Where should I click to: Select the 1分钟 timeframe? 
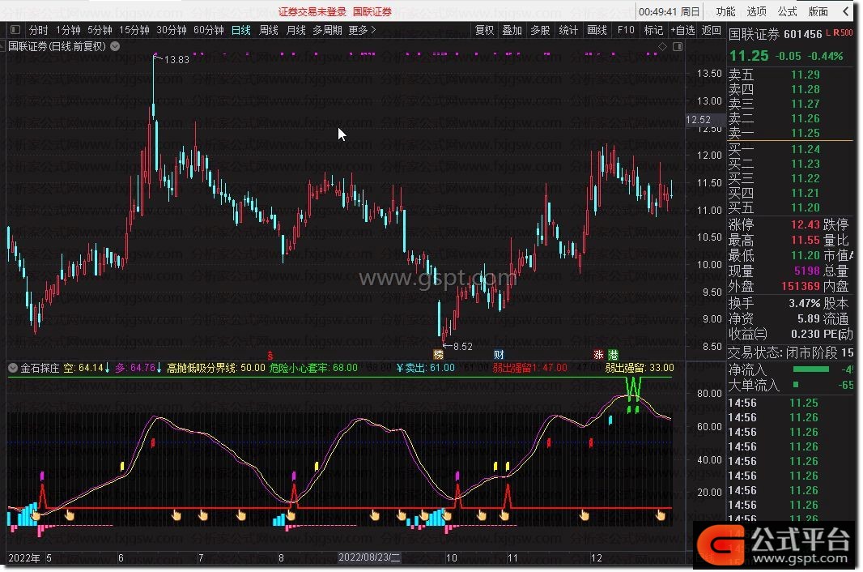click(68, 30)
